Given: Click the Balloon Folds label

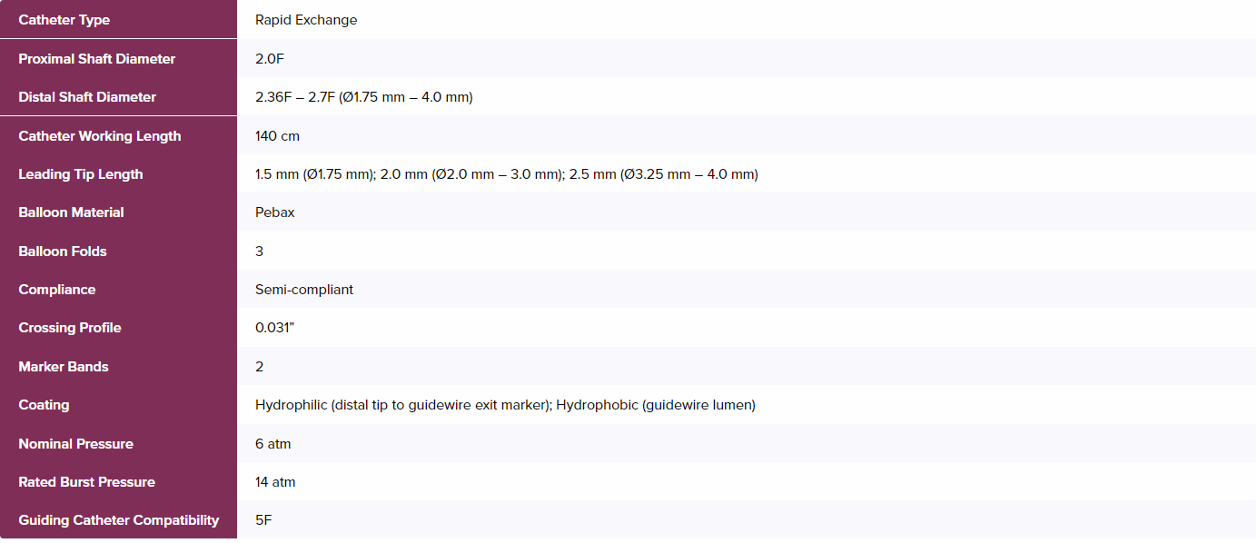Looking at the screenshot, I should [62, 252].
